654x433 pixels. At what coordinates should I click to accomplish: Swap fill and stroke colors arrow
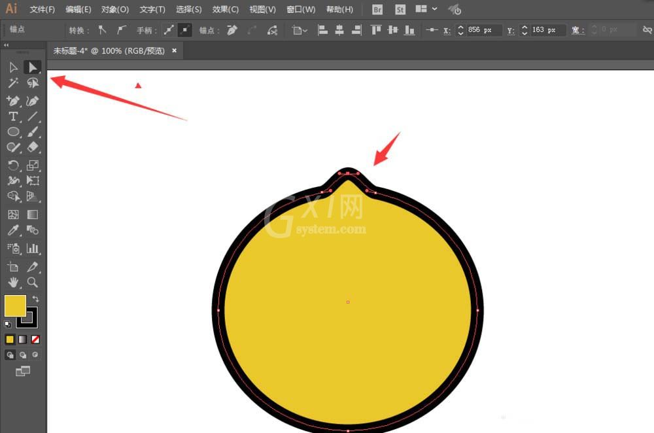click(35, 299)
